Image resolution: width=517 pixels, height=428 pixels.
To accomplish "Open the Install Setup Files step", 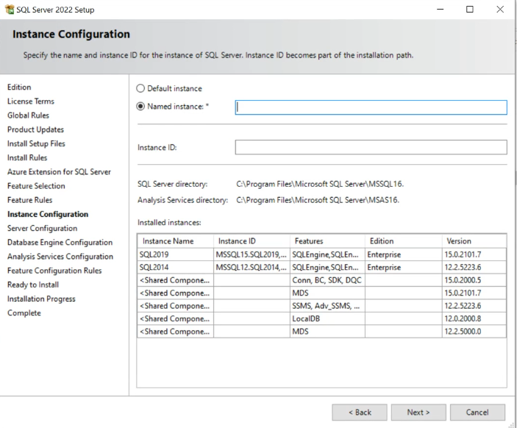I will [x=36, y=143].
